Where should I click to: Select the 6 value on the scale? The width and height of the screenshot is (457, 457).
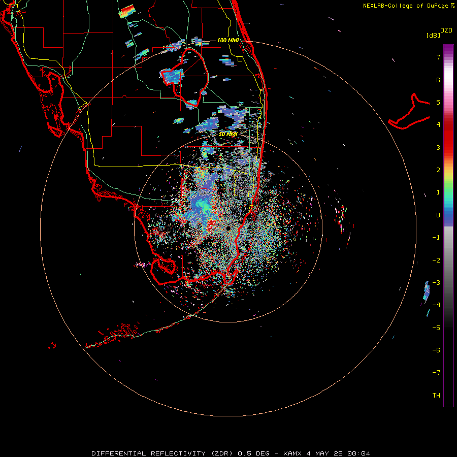438,80
